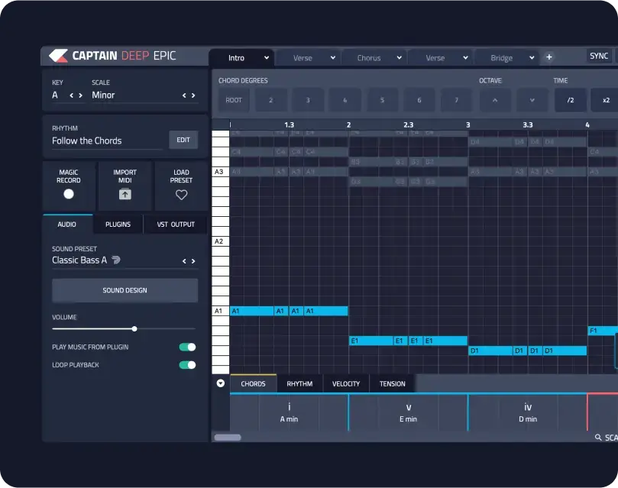Switch to the Plugins tab
Image resolution: width=618 pixels, height=488 pixels.
118,225
